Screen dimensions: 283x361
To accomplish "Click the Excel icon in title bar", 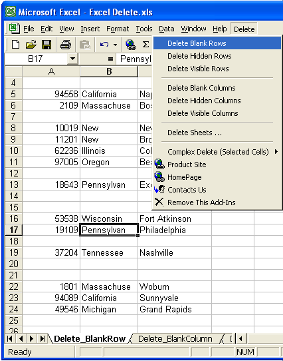I will coord(11,12).
